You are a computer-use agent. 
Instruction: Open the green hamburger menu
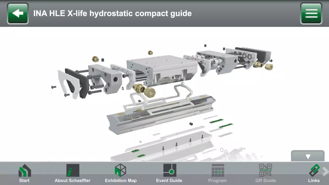pyautogui.click(x=311, y=13)
